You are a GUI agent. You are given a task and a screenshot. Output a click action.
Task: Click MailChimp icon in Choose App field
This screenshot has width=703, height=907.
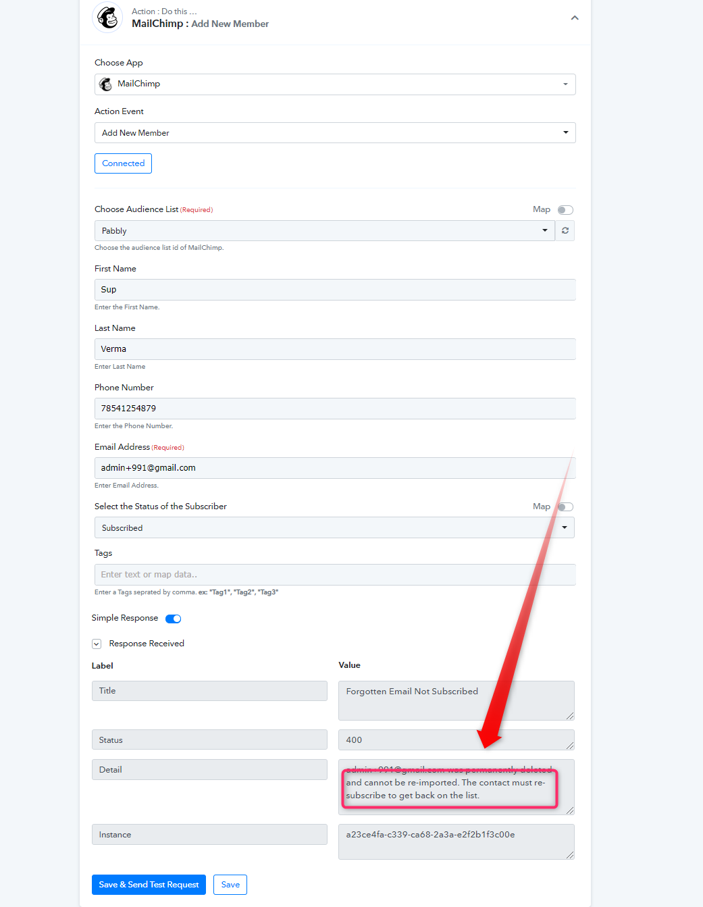pyautogui.click(x=106, y=84)
